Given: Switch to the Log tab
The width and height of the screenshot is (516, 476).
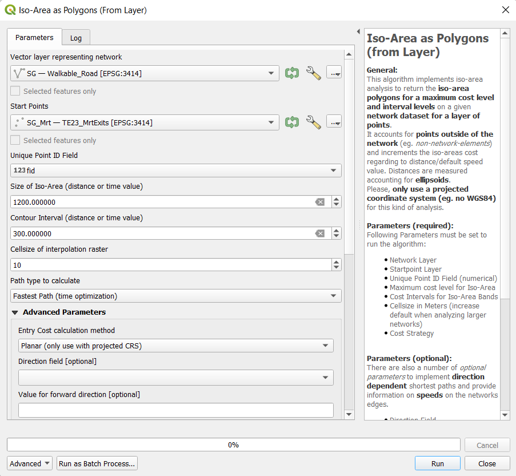Looking at the screenshot, I should tap(76, 38).
